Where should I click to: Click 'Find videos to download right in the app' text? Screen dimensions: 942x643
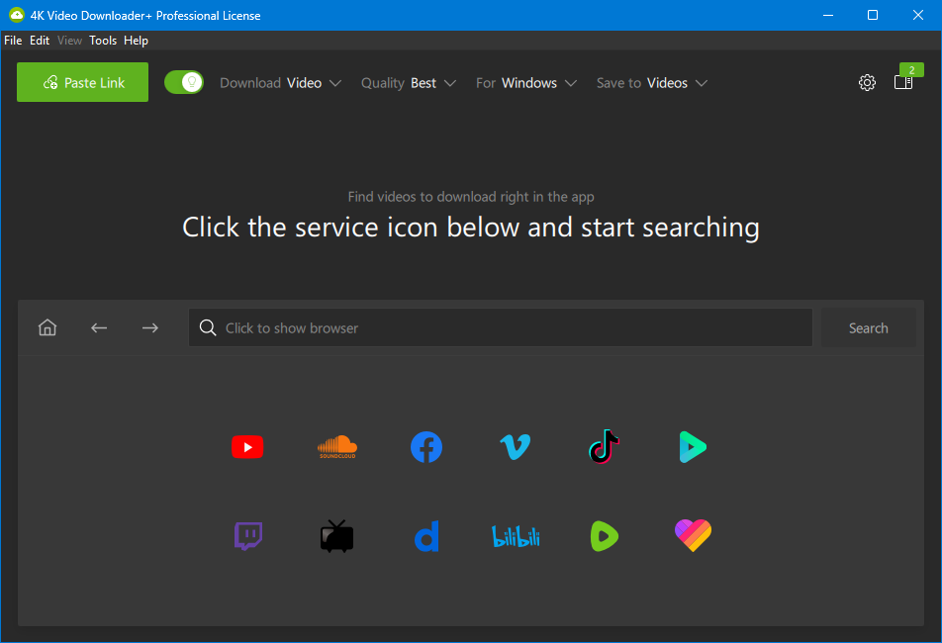coord(471,197)
